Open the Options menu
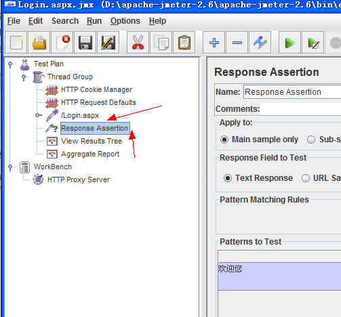This screenshot has height=317, width=341. click(125, 21)
